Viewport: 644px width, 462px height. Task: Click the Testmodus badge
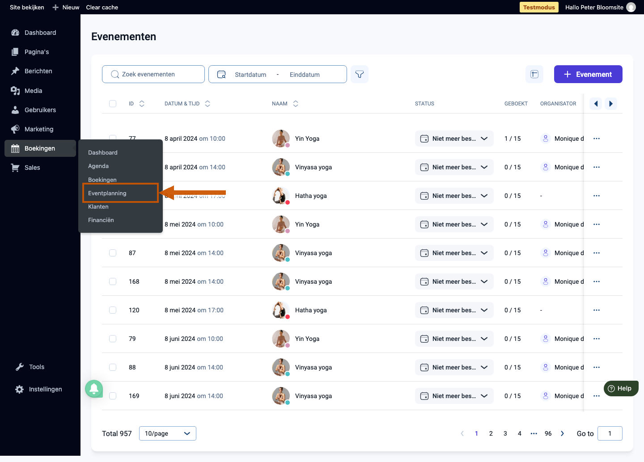(539, 7)
